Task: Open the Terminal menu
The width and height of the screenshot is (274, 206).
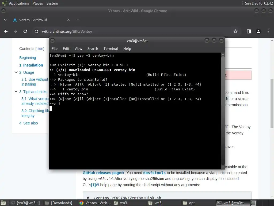Action: pyautogui.click(x=111, y=49)
